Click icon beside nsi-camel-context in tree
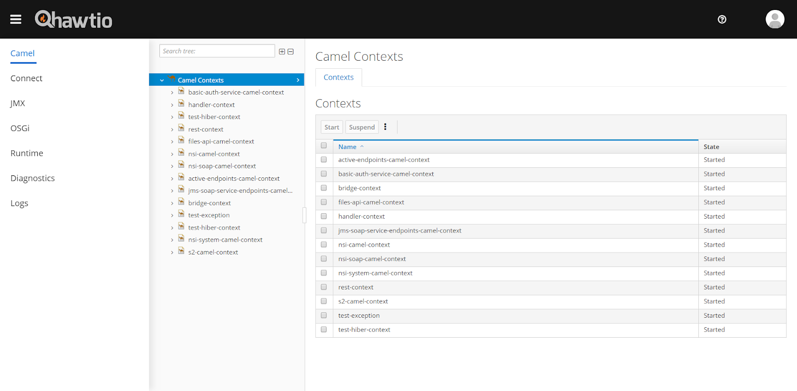The image size is (797, 391). (x=181, y=153)
